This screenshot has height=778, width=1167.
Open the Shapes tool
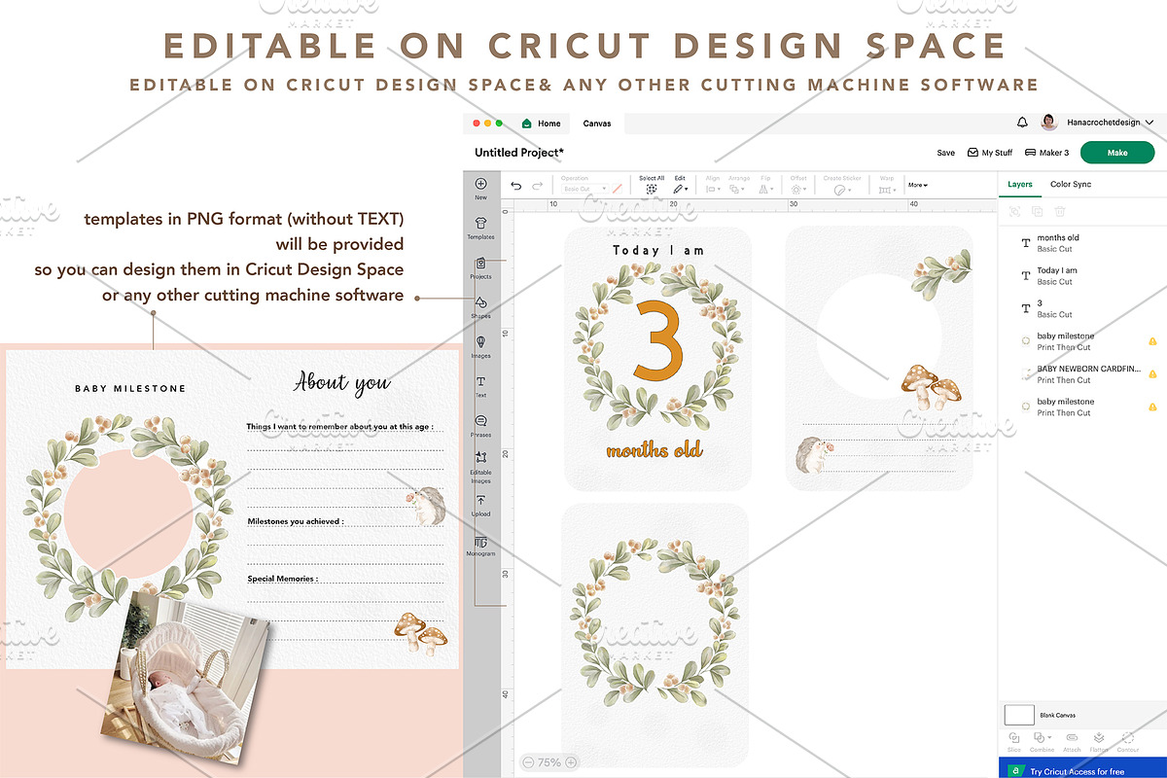480,307
